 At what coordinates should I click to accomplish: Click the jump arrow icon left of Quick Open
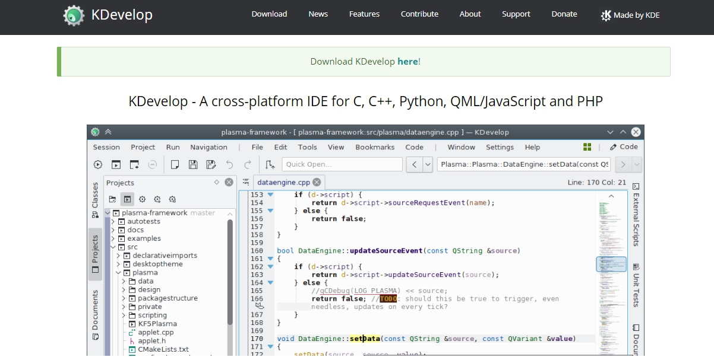[270, 165]
